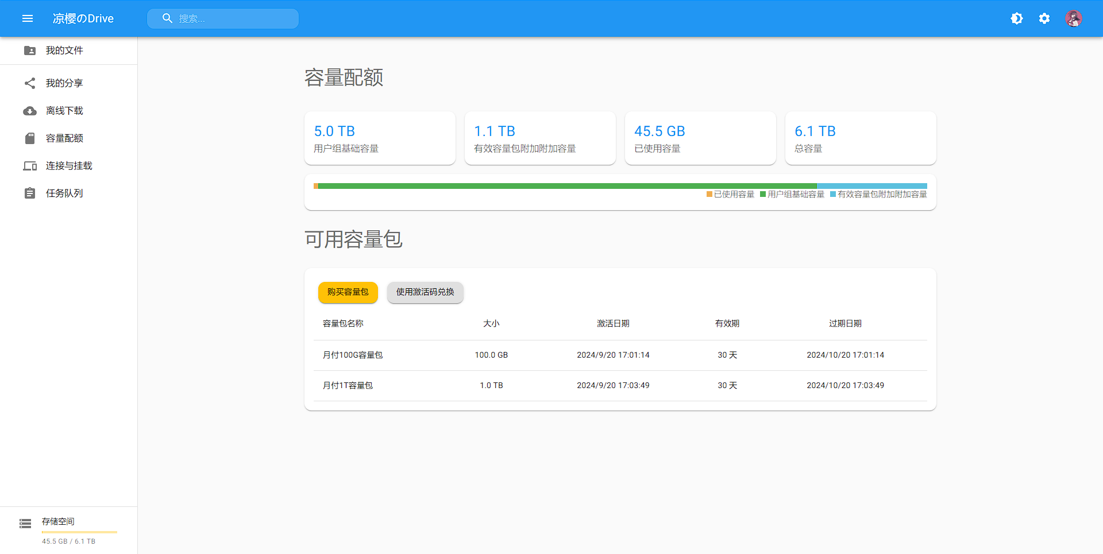Click activation date 2024/9/20 17:01:14
1103x554 pixels.
[x=613, y=355]
